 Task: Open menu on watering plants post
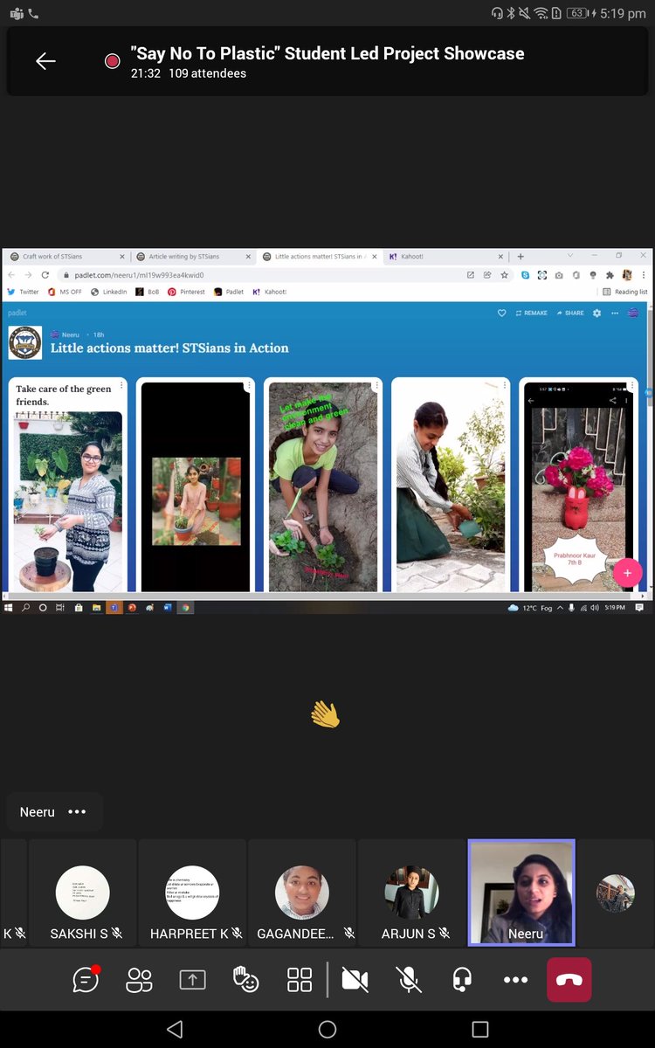504,385
